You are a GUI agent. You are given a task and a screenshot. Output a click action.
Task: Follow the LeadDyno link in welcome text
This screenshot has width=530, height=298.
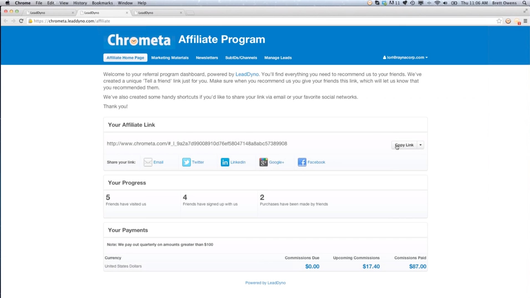coord(247,74)
